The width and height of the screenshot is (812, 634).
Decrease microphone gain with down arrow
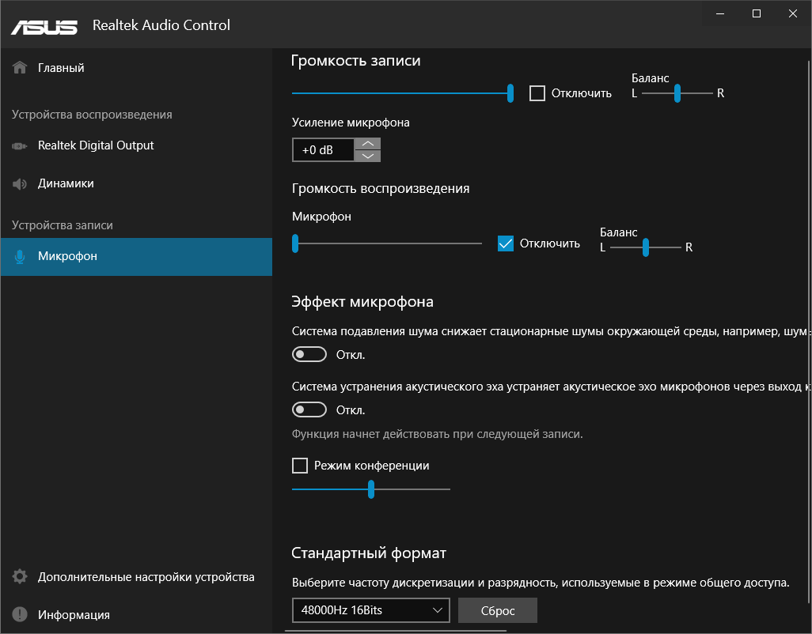(x=367, y=157)
